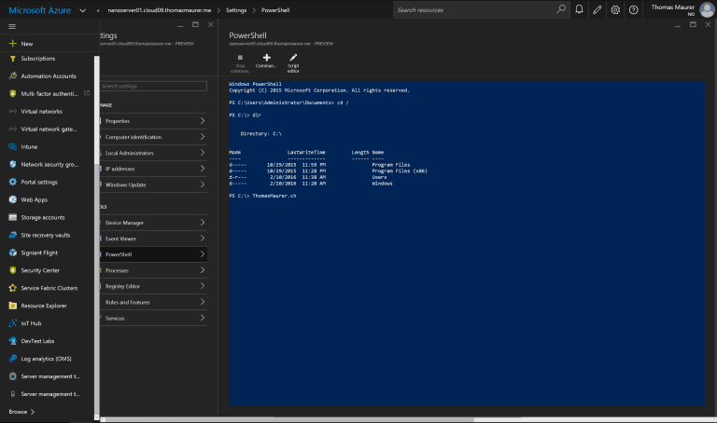Click the edit dashboard pencil icon

pyautogui.click(x=597, y=9)
